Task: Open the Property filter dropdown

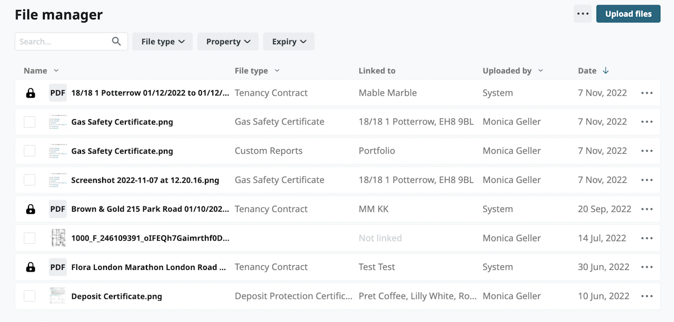Action: tap(227, 41)
